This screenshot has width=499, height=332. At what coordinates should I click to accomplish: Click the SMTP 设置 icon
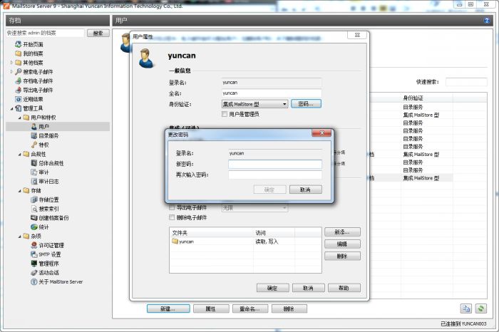click(x=34, y=254)
